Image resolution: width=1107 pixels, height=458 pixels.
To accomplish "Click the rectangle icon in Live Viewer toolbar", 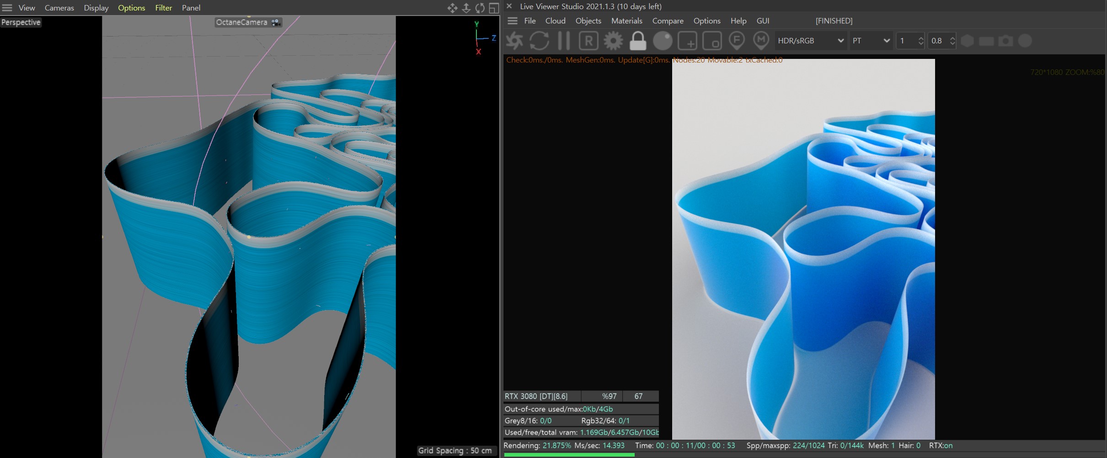I will pos(986,41).
